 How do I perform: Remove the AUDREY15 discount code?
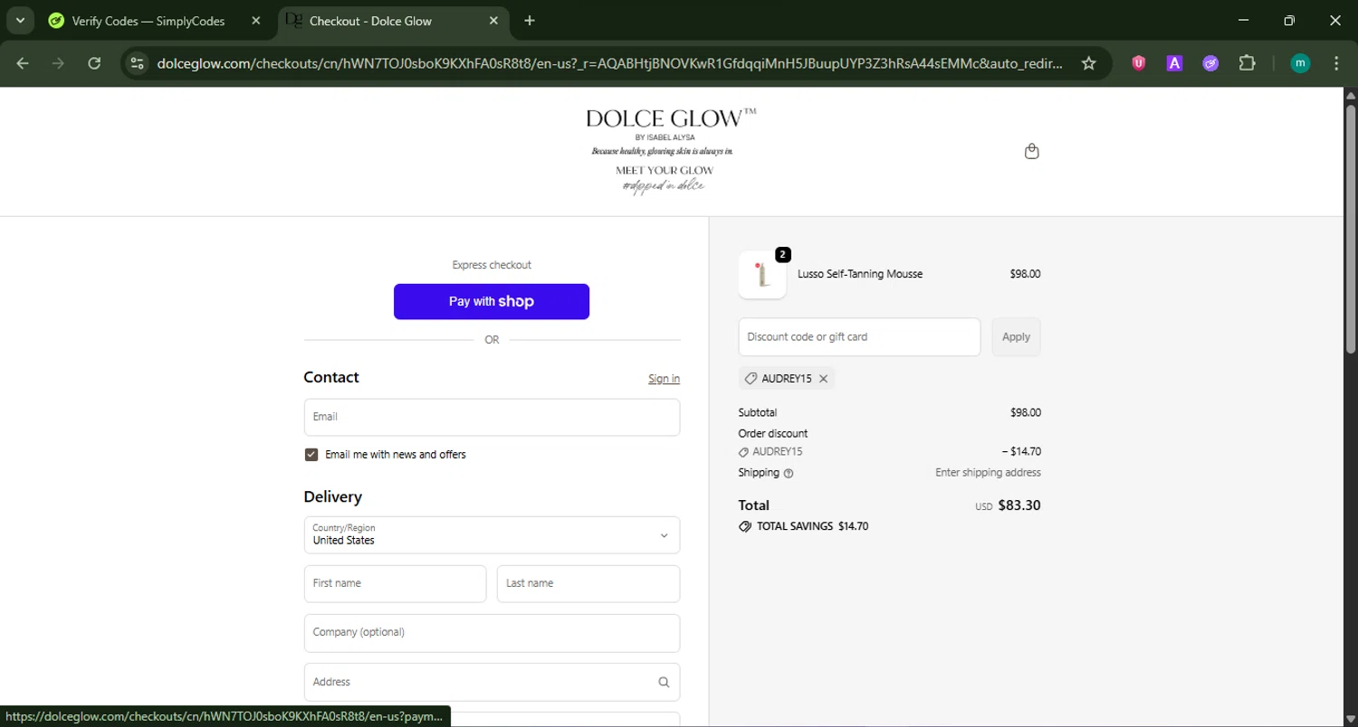pyautogui.click(x=823, y=379)
